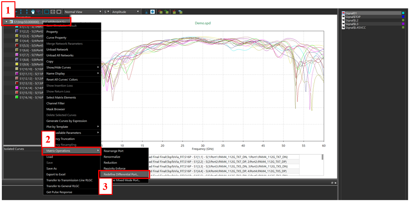Click the red unlock padlock icon
This screenshot has height=201, width=409.
[x=160, y=12]
